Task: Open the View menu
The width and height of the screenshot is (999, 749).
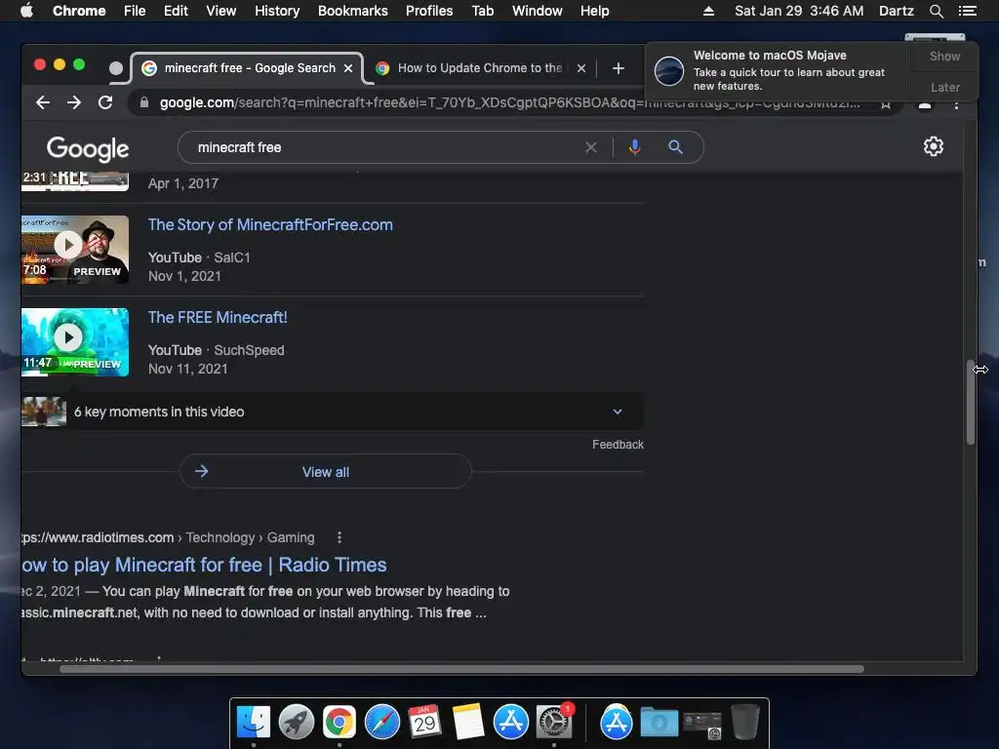Action: pos(221,11)
